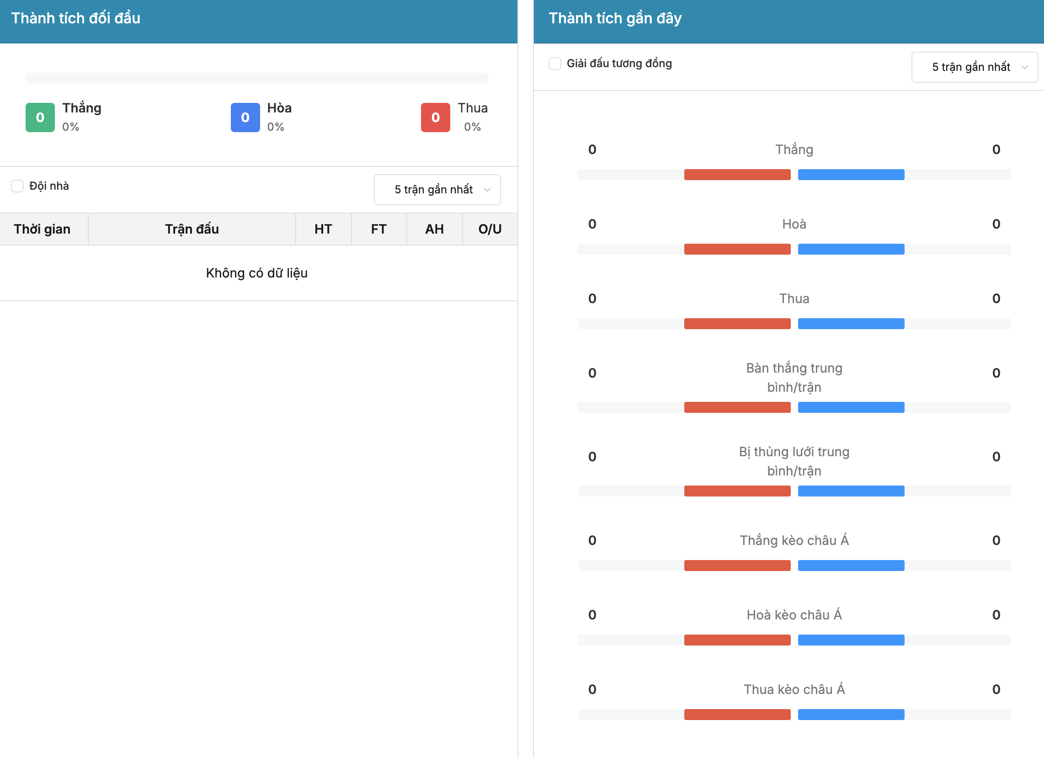Click the green Thắng count badge
Image resolution: width=1044 pixels, height=758 pixels.
(x=40, y=117)
